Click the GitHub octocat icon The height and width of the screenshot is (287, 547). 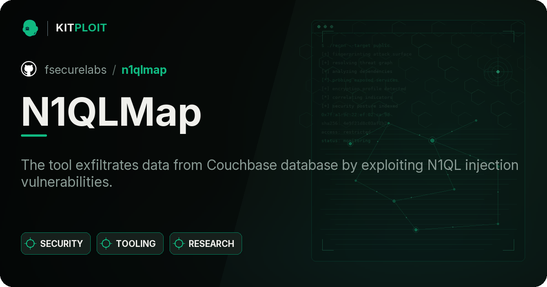(29, 69)
